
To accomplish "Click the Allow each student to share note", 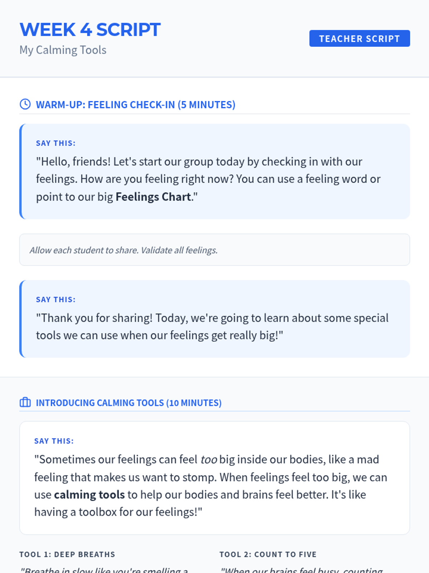I will coord(124,250).
